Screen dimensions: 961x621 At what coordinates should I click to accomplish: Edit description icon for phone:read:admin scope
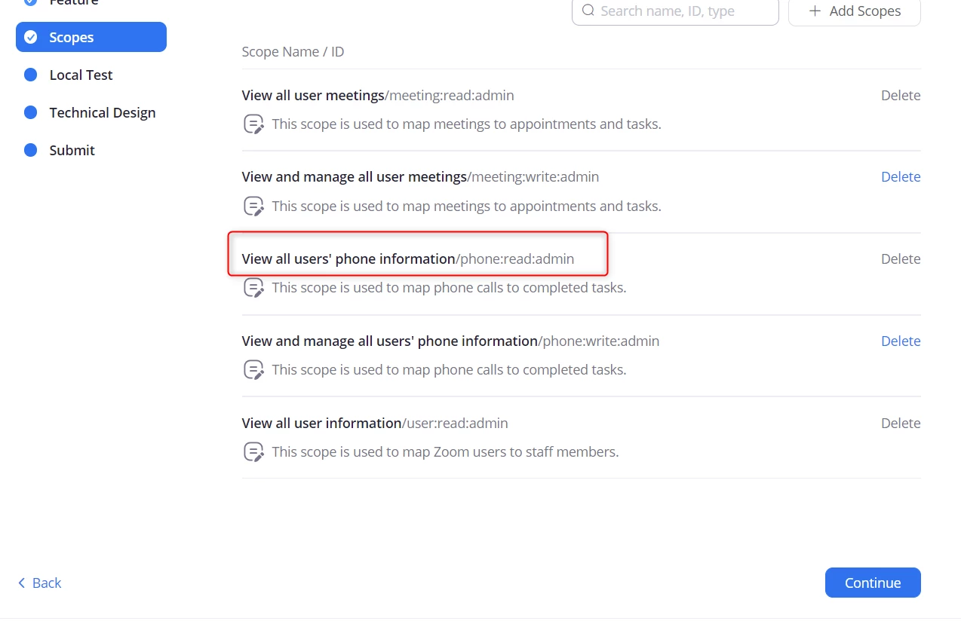(254, 288)
